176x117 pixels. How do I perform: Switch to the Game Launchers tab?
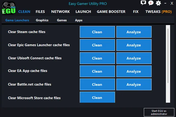click(17, 20)
